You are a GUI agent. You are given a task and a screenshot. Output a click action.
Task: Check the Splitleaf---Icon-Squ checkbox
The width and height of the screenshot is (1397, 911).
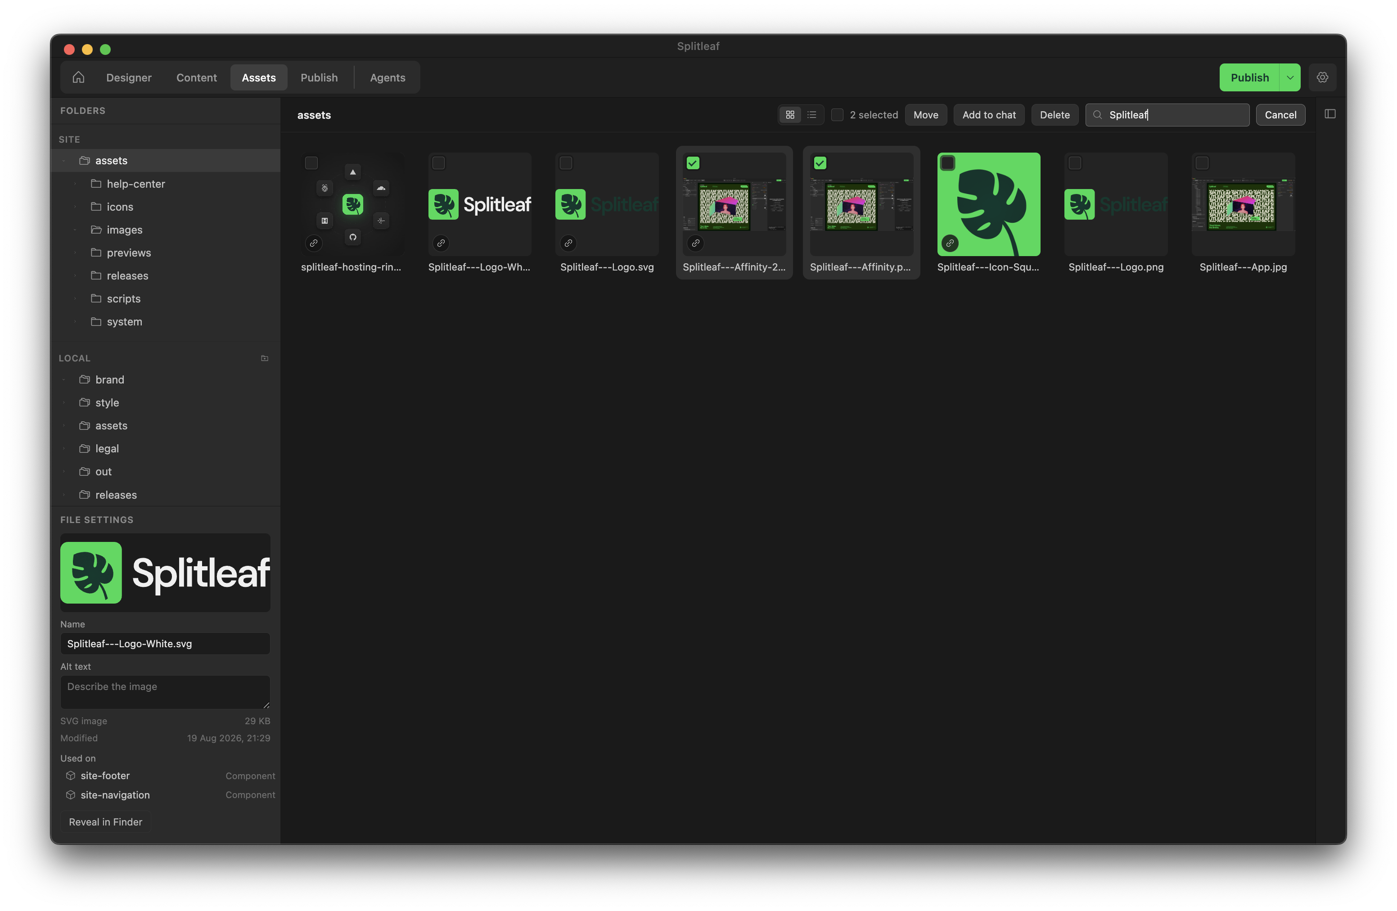947,163
